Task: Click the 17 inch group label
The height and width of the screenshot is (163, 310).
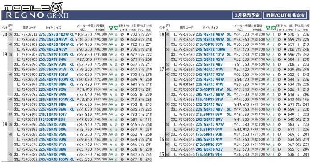Action: (162, 70)
